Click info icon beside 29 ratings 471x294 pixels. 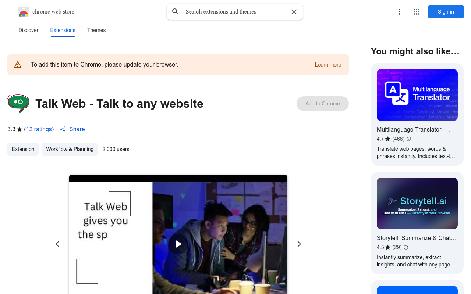406,247
